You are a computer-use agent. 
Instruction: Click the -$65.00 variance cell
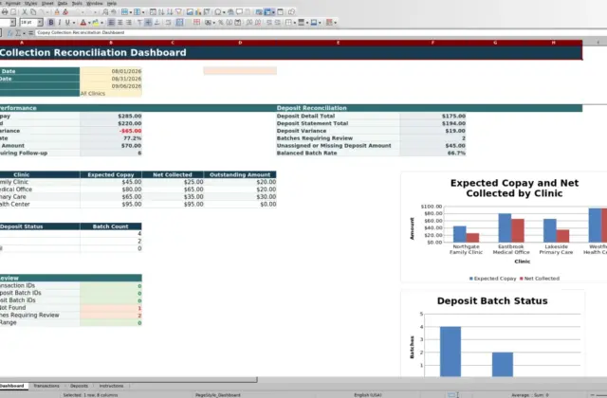111,131
